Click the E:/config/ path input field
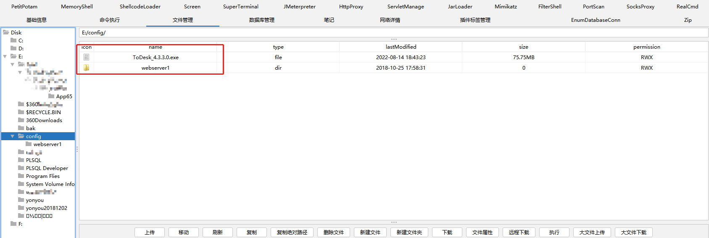The image size is (709, 238). pos(393,33)
